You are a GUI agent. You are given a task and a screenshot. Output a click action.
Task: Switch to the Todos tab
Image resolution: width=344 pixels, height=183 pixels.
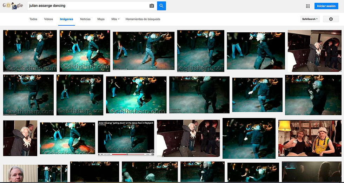pos(33,19)
